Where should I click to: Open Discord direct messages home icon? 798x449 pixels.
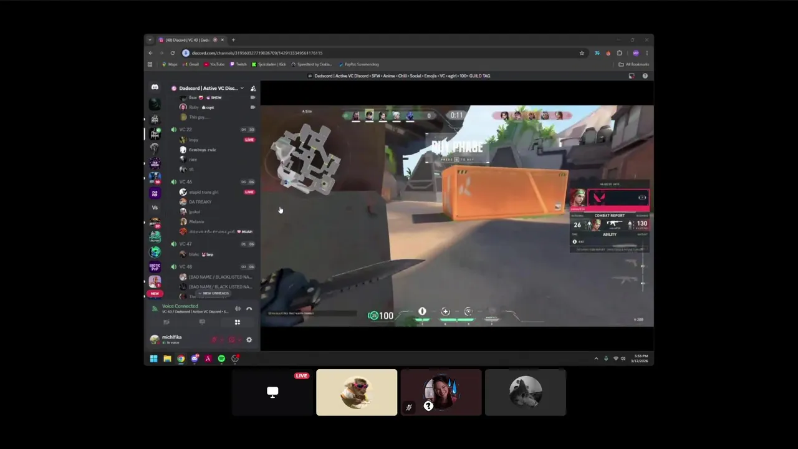155,87
